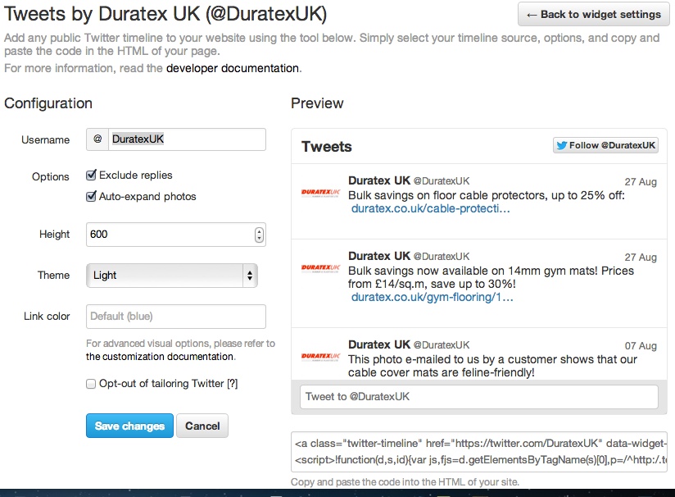Viewport: 675px width, 497px height.
Task: Go back to widget settings
Action: click(594, 14)
